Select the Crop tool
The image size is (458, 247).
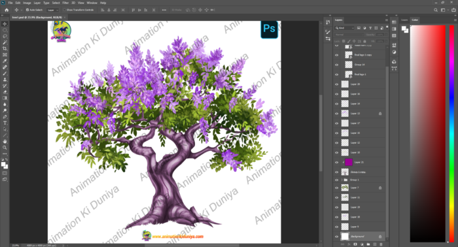(5, 48)
